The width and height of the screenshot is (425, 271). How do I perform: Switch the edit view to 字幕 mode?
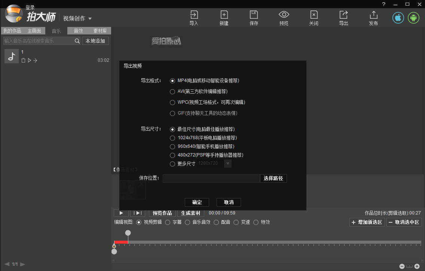click(x=168, y=222)
